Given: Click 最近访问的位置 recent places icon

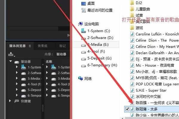Looking at the screenshot, I should click(x=84, y=10).
